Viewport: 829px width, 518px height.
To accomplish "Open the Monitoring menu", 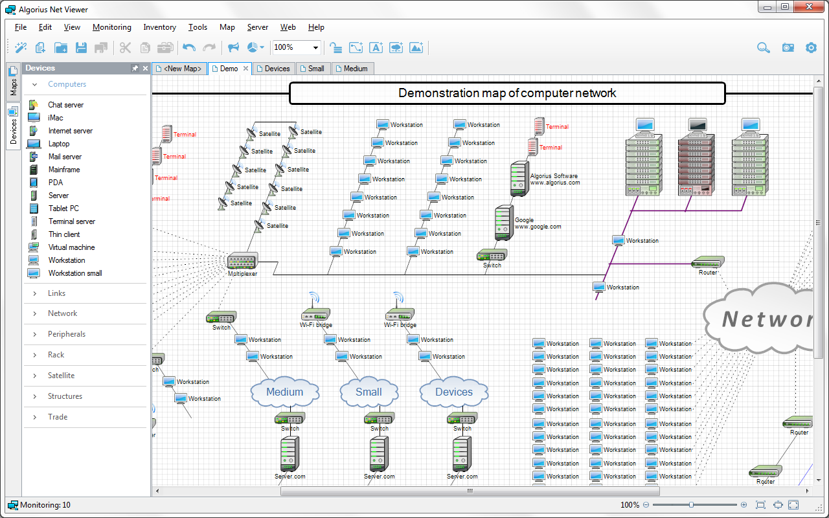I will click(111, 27).
